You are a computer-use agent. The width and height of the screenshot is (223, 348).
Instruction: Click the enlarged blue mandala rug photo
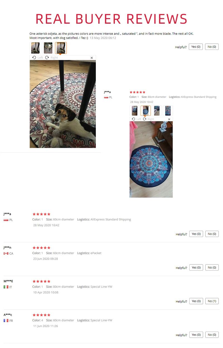tap(151, 159)
